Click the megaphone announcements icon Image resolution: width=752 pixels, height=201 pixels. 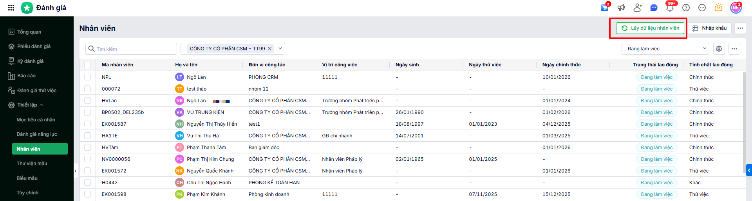[x=621, y=7]
